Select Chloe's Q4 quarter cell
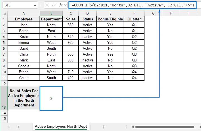The height and width of the screenshot is (131, 201). pyautogui.click(x=134, y=78)
